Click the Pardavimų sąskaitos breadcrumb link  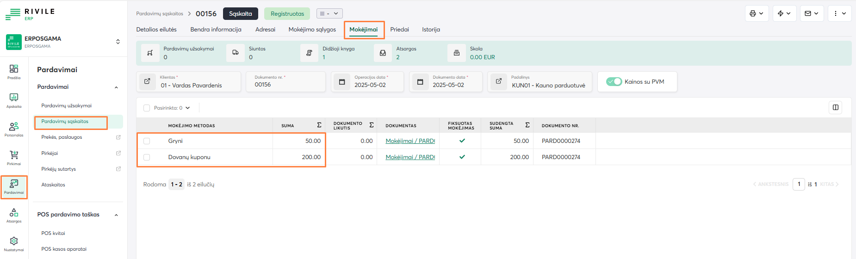tap(160, 14)
